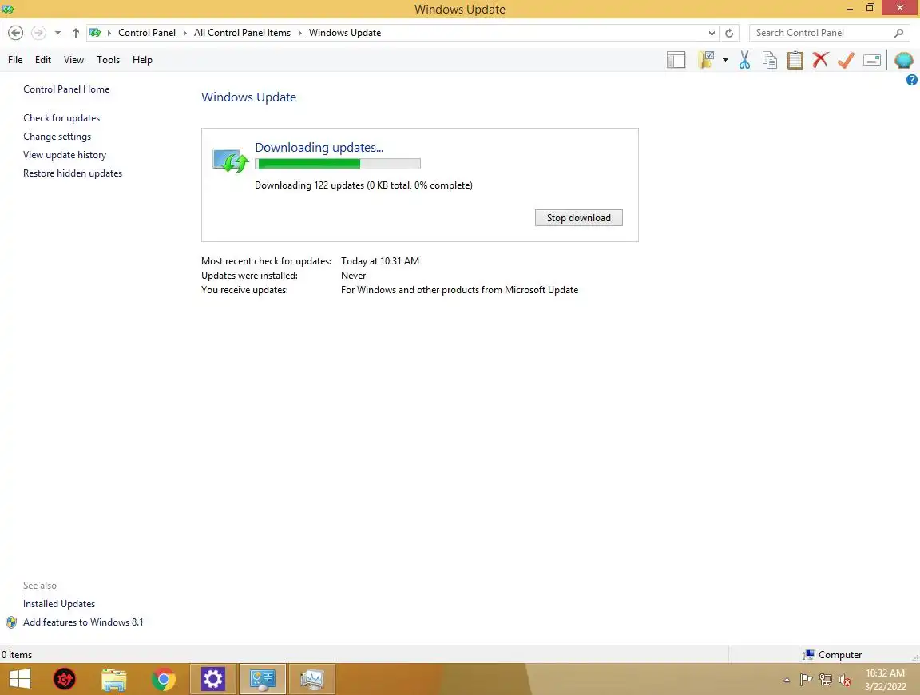Click the Back navigation arrow
The image size is (920, 695).
click(16, 33)
